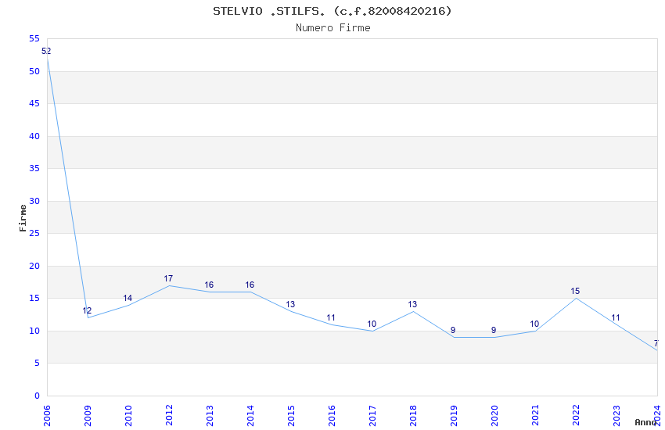Click the chart title 'STELVIO .STILFS. (c.f.82008420216)'
This screenshot has height=430, width=665.
pyautogui.click(x=332, y=11)
